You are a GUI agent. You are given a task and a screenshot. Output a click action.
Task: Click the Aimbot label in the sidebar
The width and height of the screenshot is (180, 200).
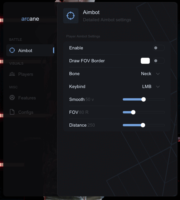25,51
